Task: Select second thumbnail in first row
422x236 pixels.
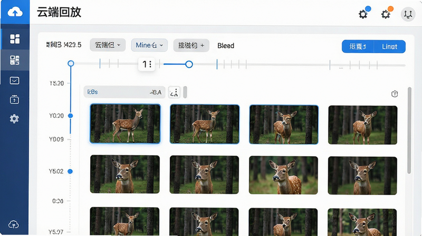Action: pos(205,124)
